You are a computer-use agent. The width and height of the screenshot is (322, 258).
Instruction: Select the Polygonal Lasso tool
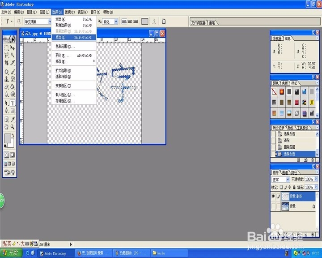tap(7, 55)
